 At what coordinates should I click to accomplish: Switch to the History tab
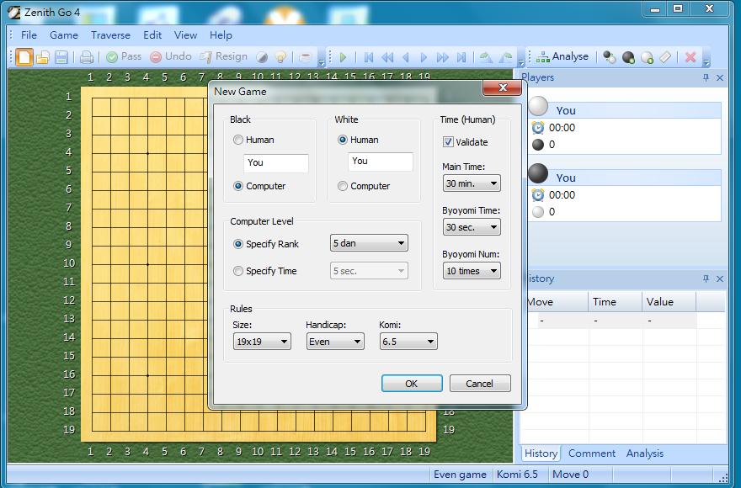tap(541, 454)
